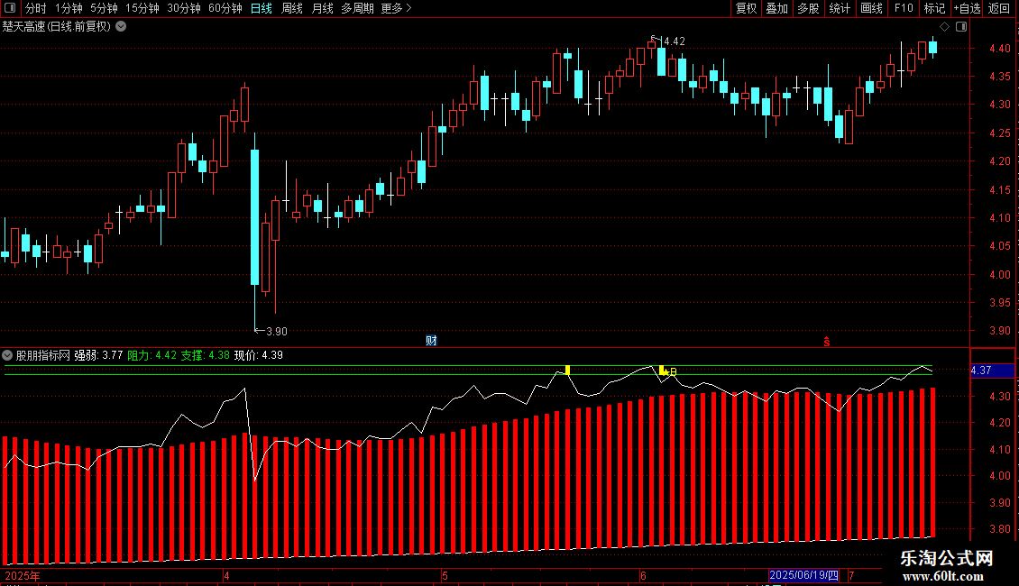
Task: Open the 多股 multi-stock view
Action: [x=808, y=8]
